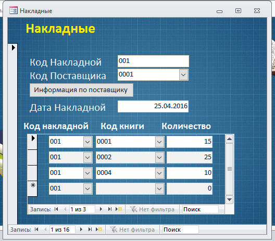
Task: Open Код накладной dropdown in first subform row
Action: point(87,142)
